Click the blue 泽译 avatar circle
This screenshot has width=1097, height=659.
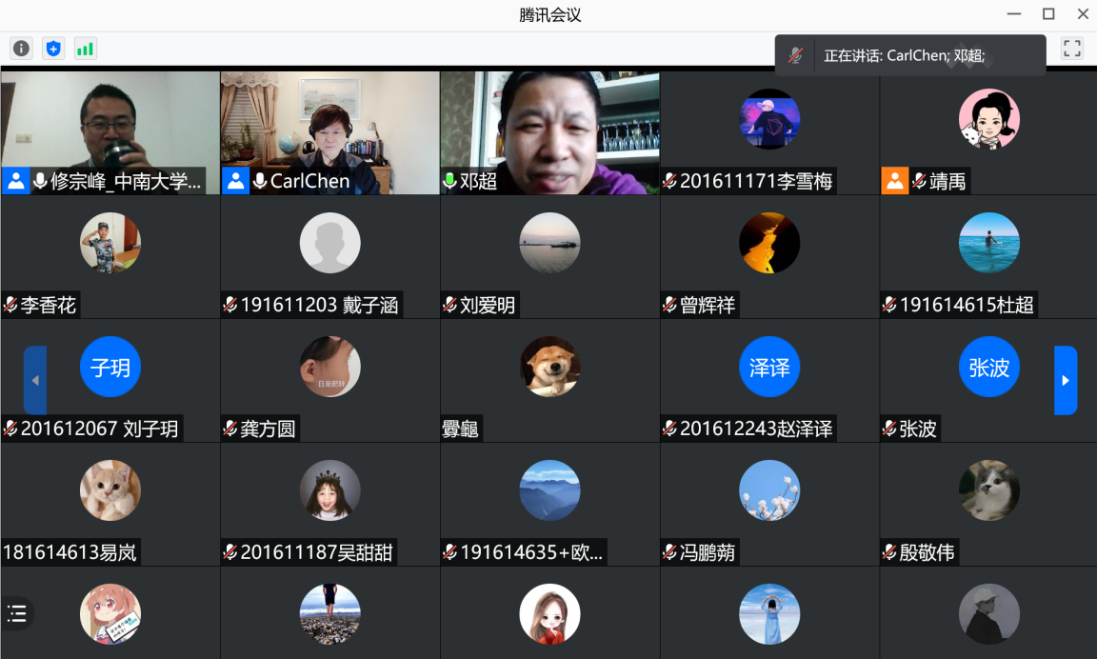pyautogui.click(x=769, y=367)
